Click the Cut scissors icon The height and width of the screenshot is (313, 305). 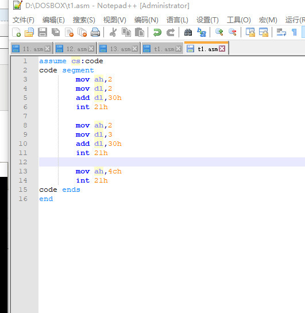pos(113,32)
